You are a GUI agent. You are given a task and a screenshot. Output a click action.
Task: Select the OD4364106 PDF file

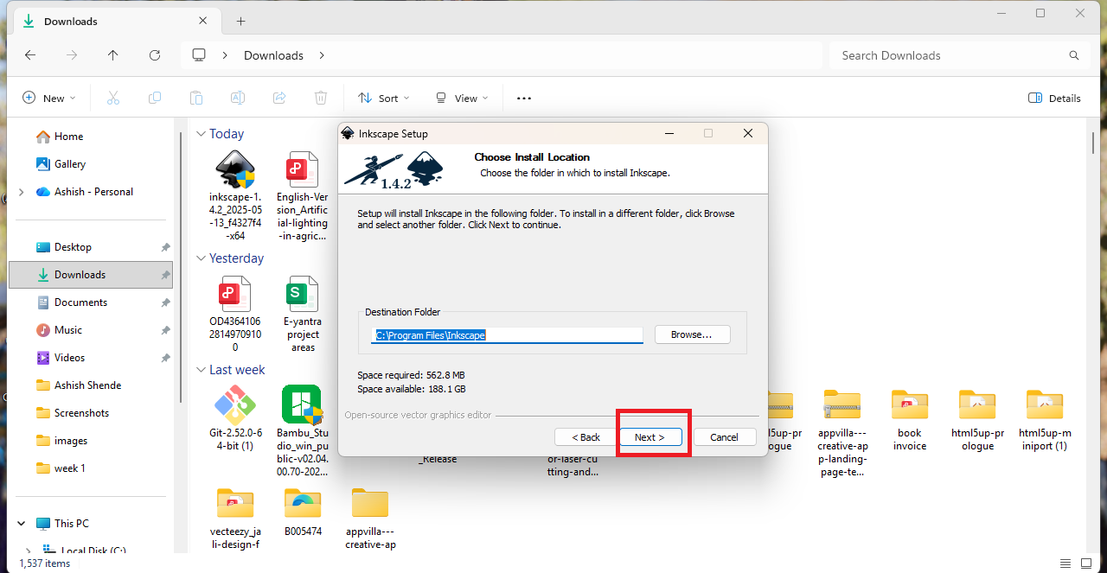234,294
